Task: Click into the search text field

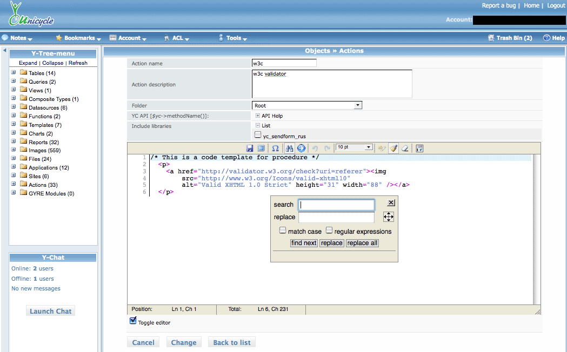Action: [336, 205]
